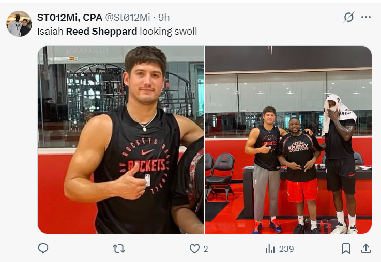Click the words "looking swoll" in the tweet
This screenshot has height=262, width=381.
(169, 31)
